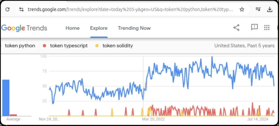Select the token solidity legend term
The height and width of the screenshot is (126, 279).
[x=118, y=46]
